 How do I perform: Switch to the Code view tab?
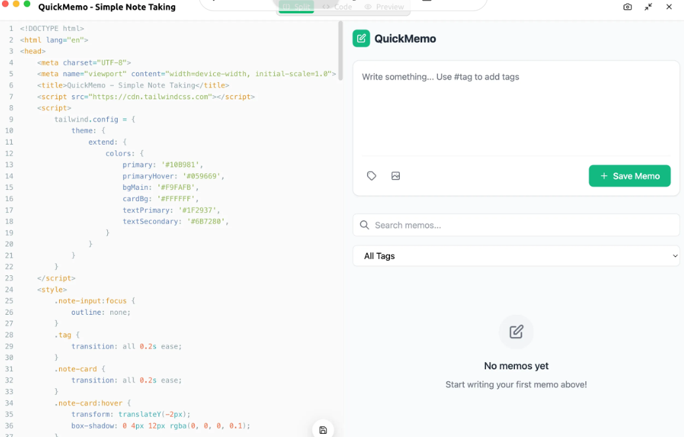337,7
